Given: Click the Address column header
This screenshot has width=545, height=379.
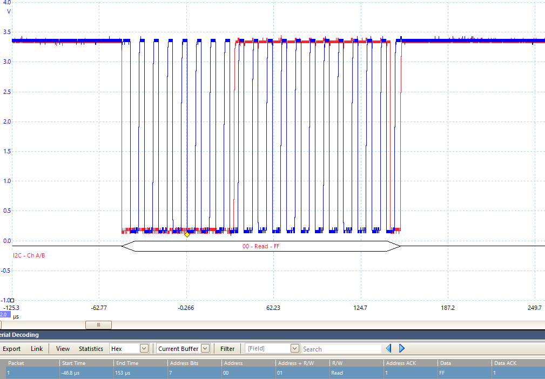Looking at the screenshot, I should [248, 363].
